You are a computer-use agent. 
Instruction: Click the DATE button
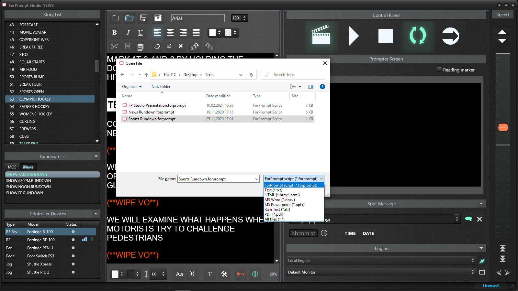click(368, 233)
